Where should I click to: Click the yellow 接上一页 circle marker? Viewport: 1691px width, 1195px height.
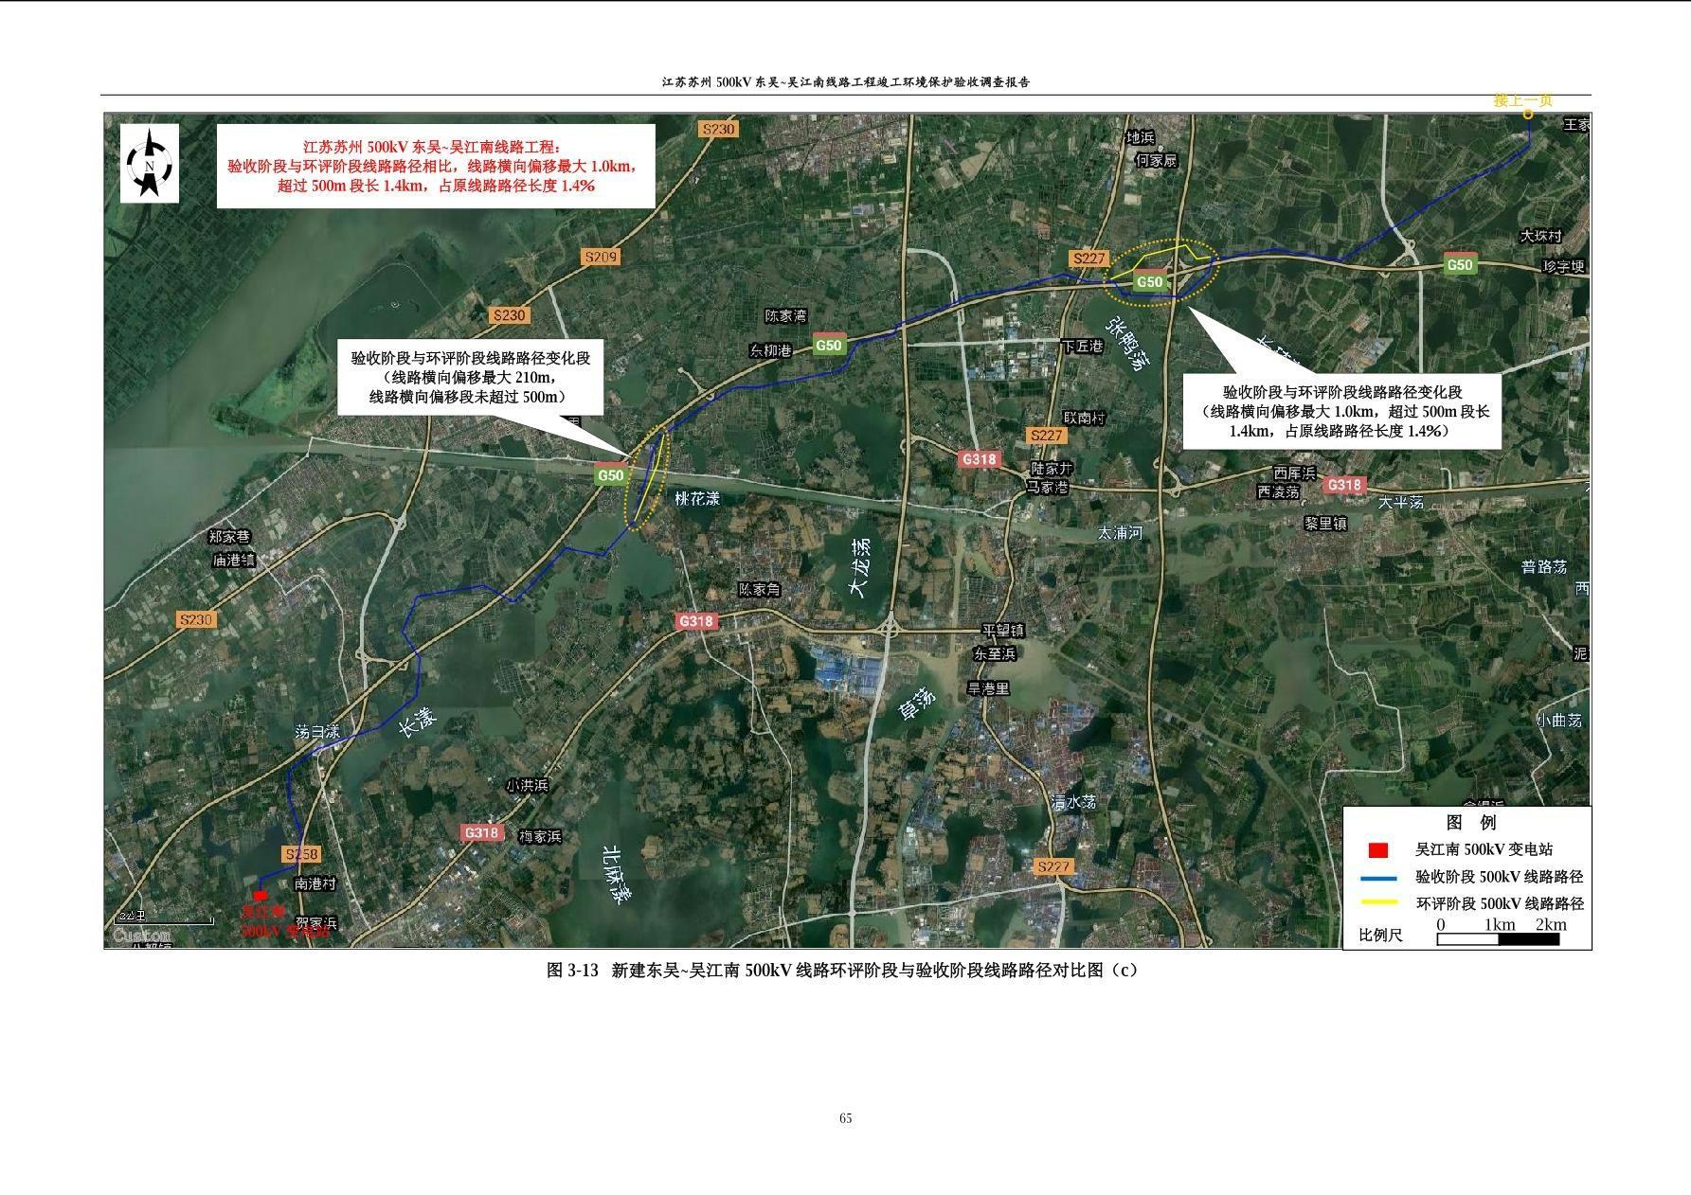pyautogui.click(x=1528, y=116)
